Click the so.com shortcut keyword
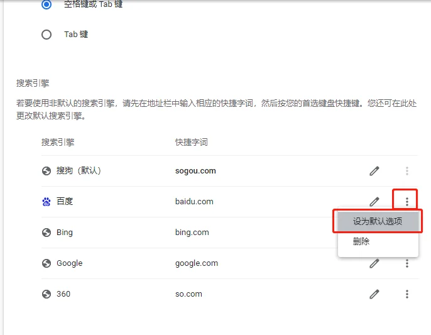The height and width of the screenshot is (335, 431). pyautogui.click(x=188, y=294)
